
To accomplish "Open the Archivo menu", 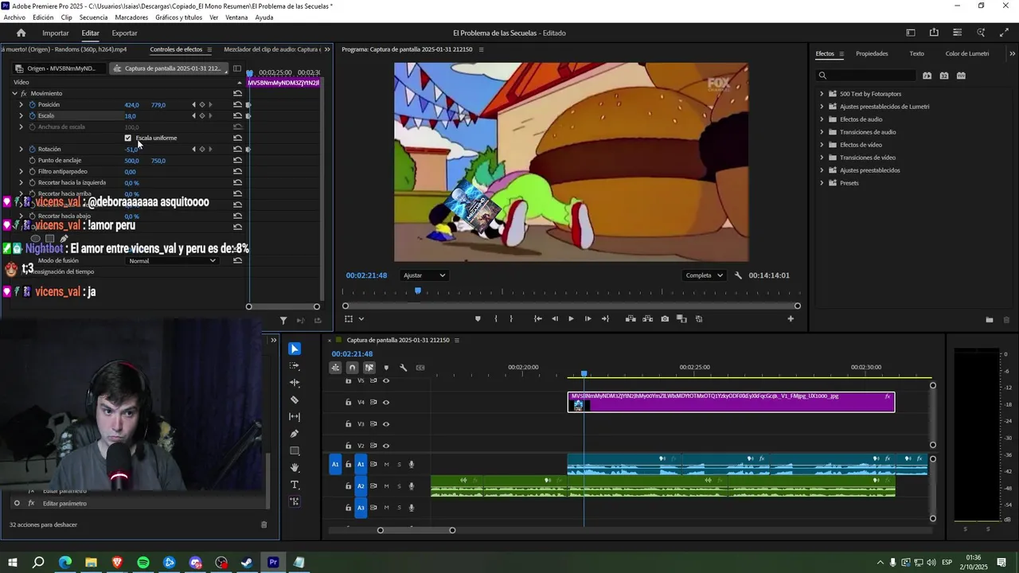I will (x=14, y=18).
